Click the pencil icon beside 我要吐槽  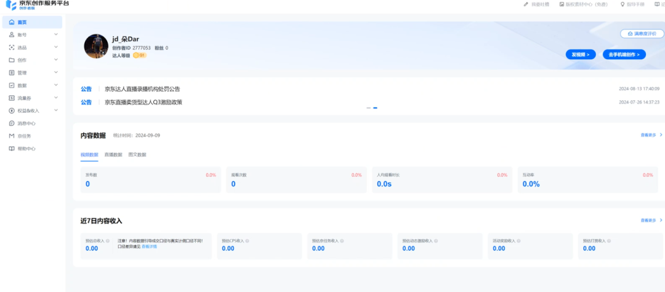[x=526, y=4]
